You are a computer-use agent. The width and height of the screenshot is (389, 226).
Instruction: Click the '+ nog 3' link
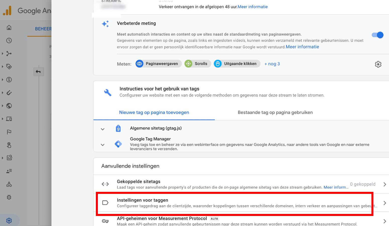tap(272, 64)
